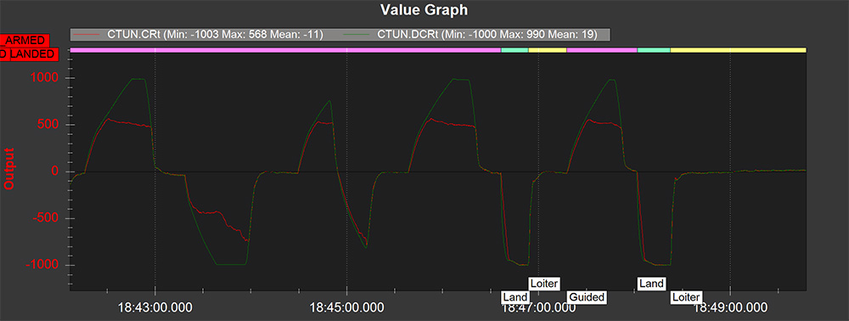
Task: Click the 18:43:00.000 time axis label
Action: coord(155,308)
